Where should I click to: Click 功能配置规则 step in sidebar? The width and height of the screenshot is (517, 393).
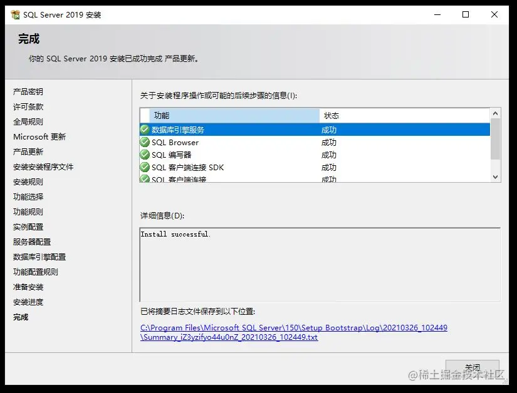36,272
